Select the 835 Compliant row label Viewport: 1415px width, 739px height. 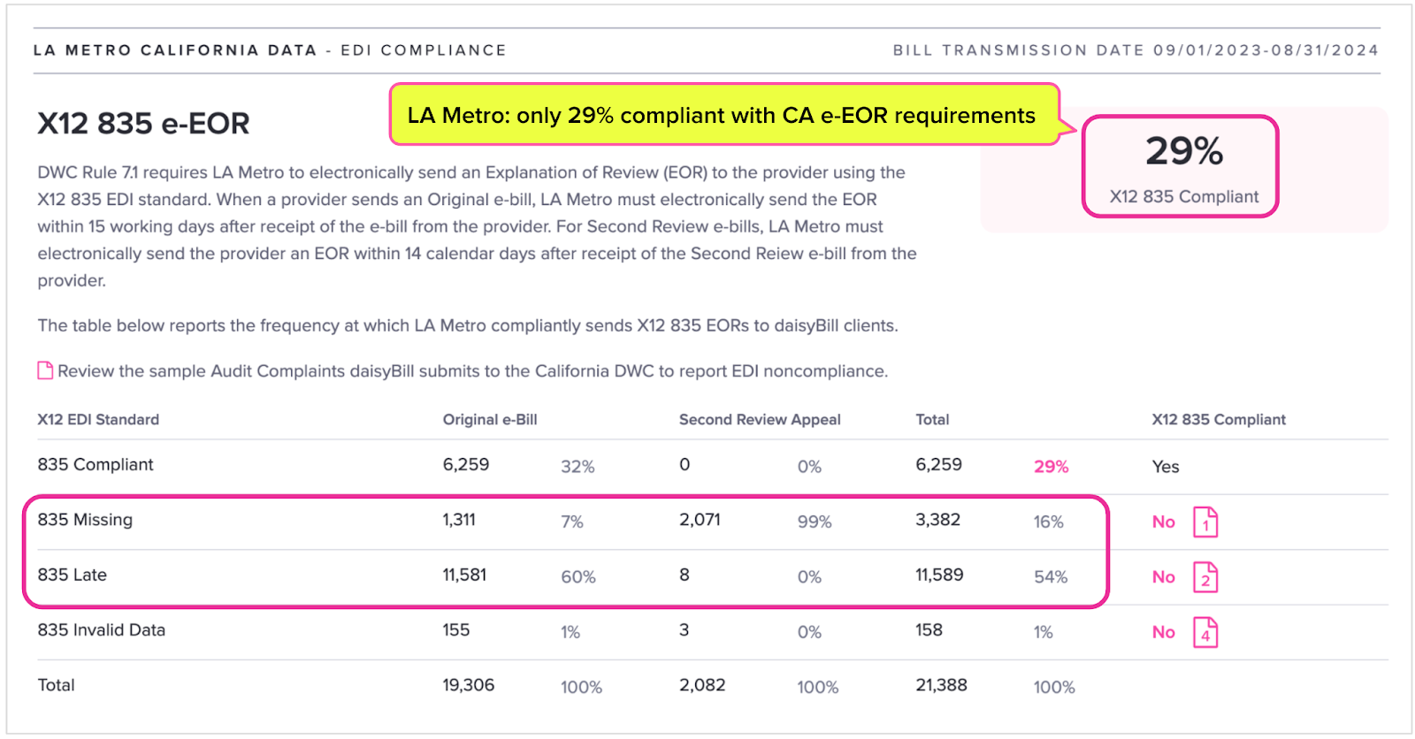click(x=96, y=465)
